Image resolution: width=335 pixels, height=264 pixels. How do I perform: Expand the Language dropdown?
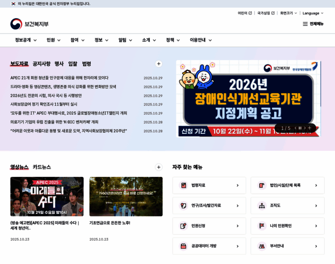pos(313,13)
